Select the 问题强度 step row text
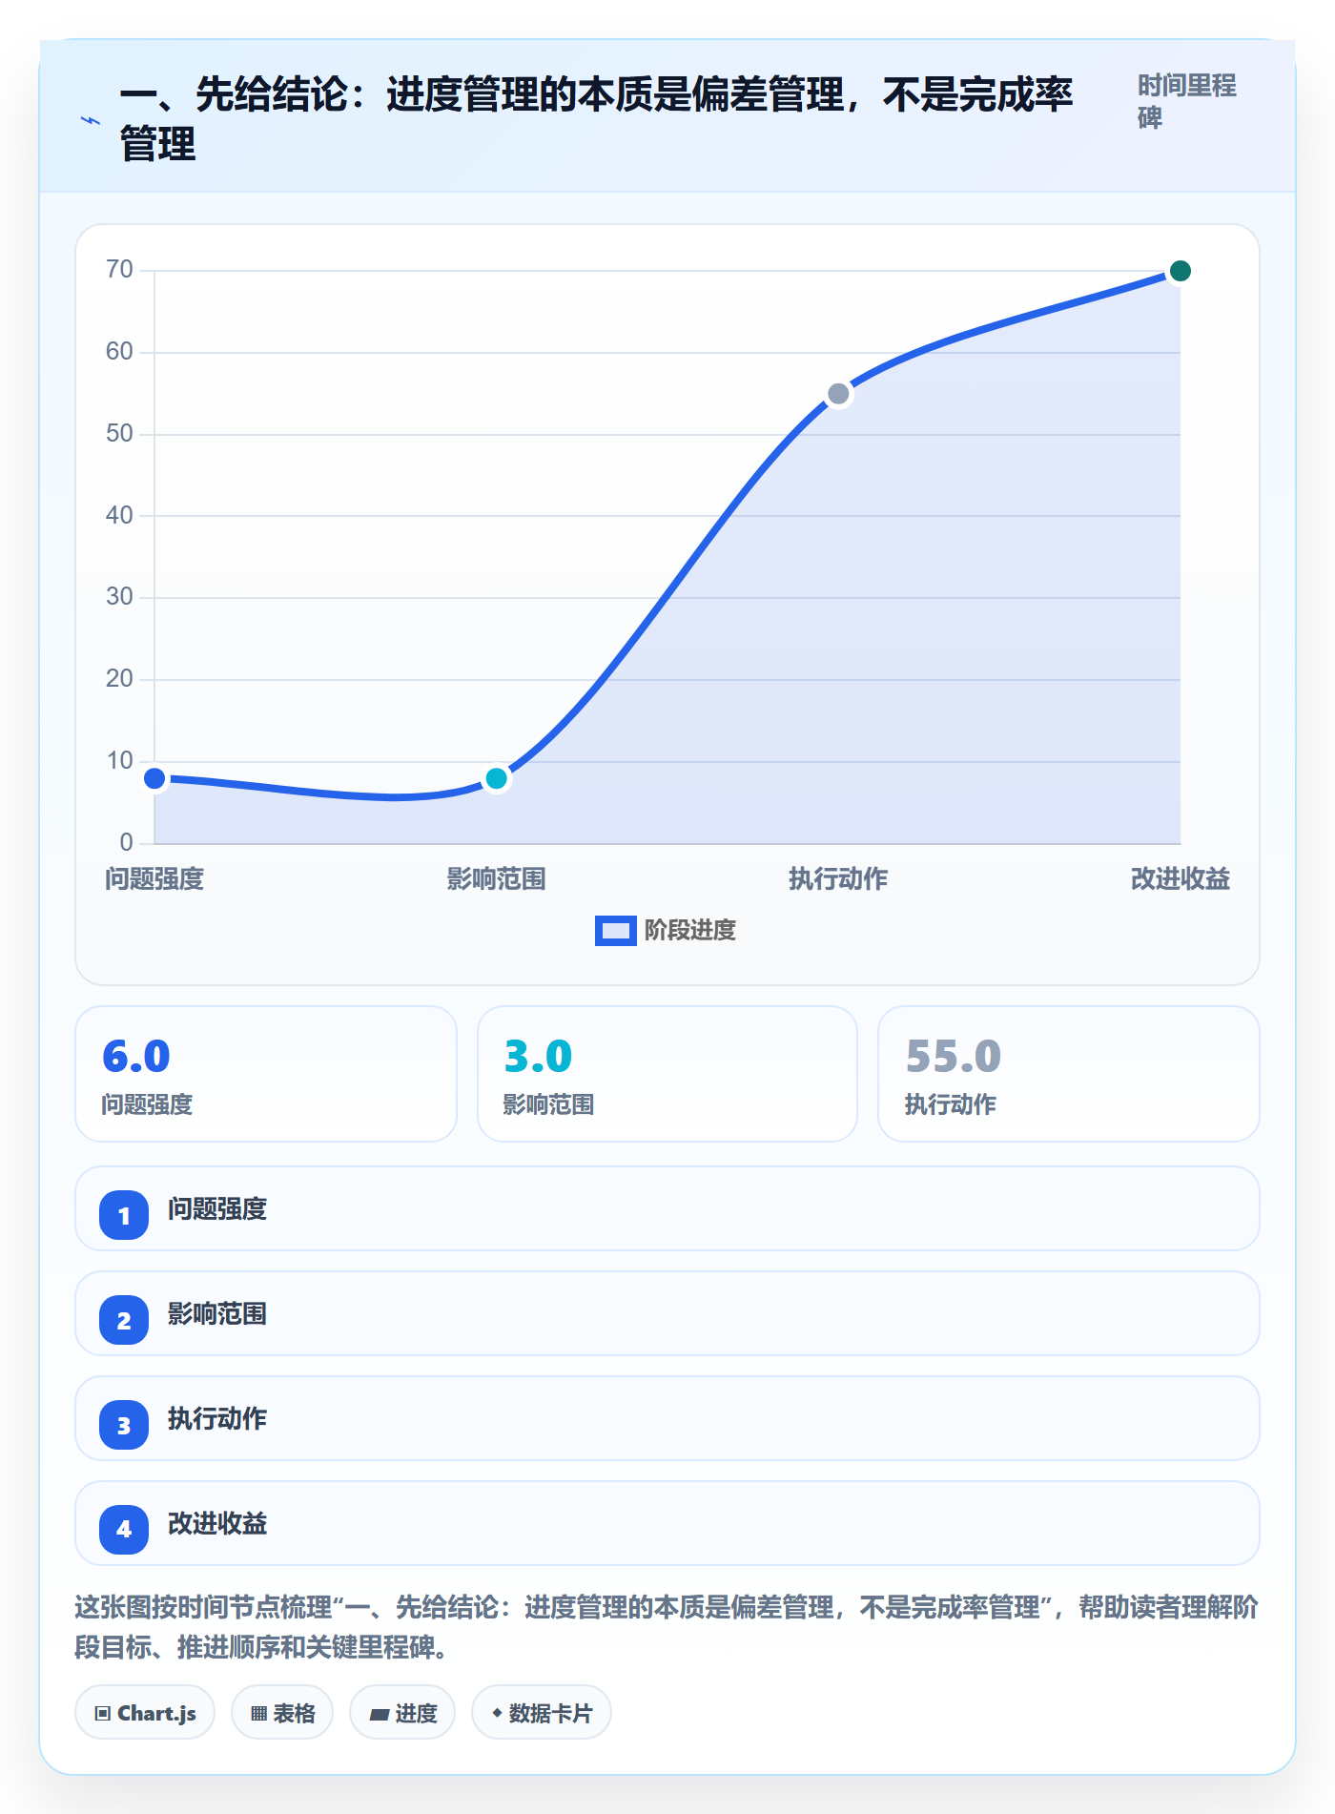Viewport: 1335px width, 1814px height. click(217, 1209)
